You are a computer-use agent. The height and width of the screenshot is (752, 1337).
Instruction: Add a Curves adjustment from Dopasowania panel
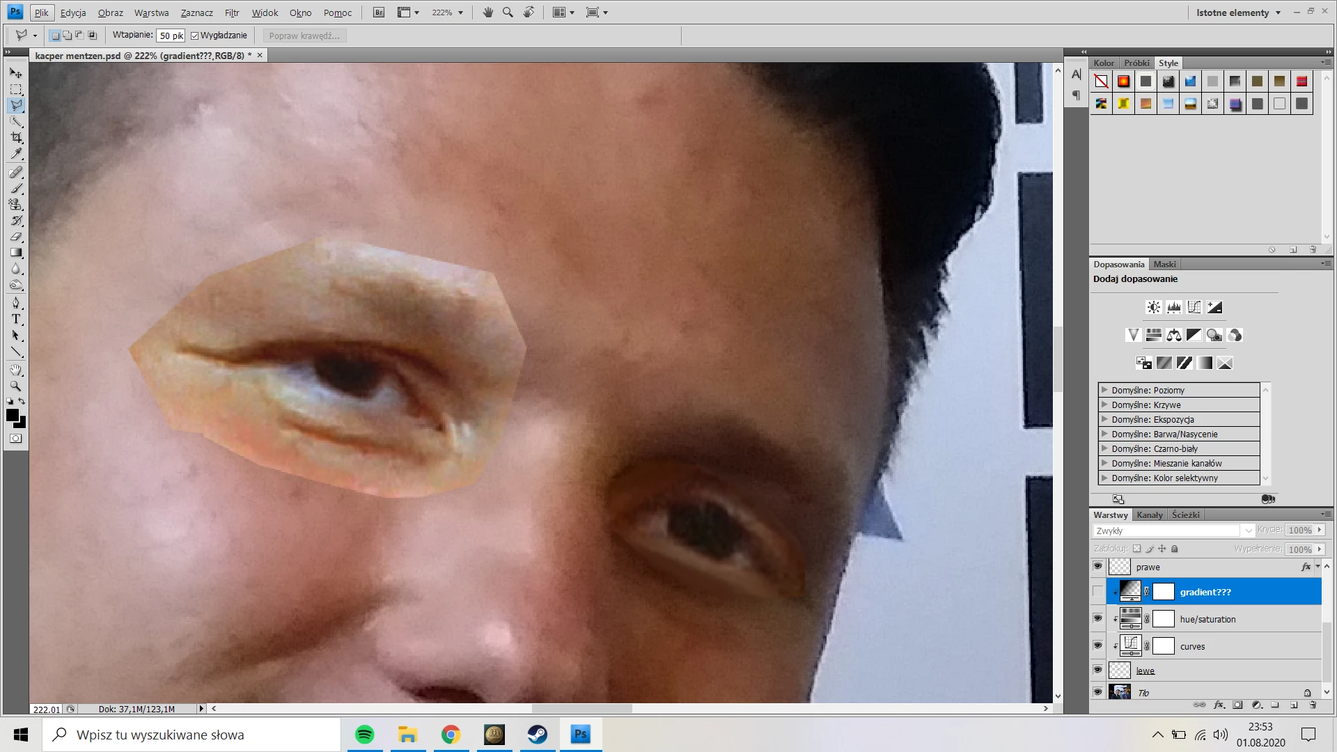click(x=1194, y=307)
